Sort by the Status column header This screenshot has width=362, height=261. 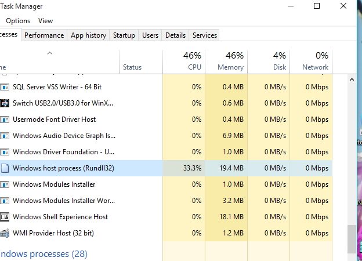coord(132,67)
